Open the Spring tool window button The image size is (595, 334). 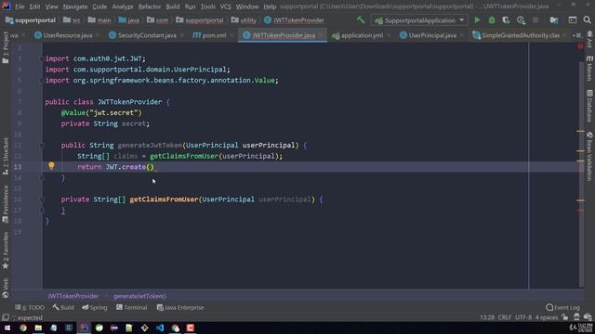point(95,307)
